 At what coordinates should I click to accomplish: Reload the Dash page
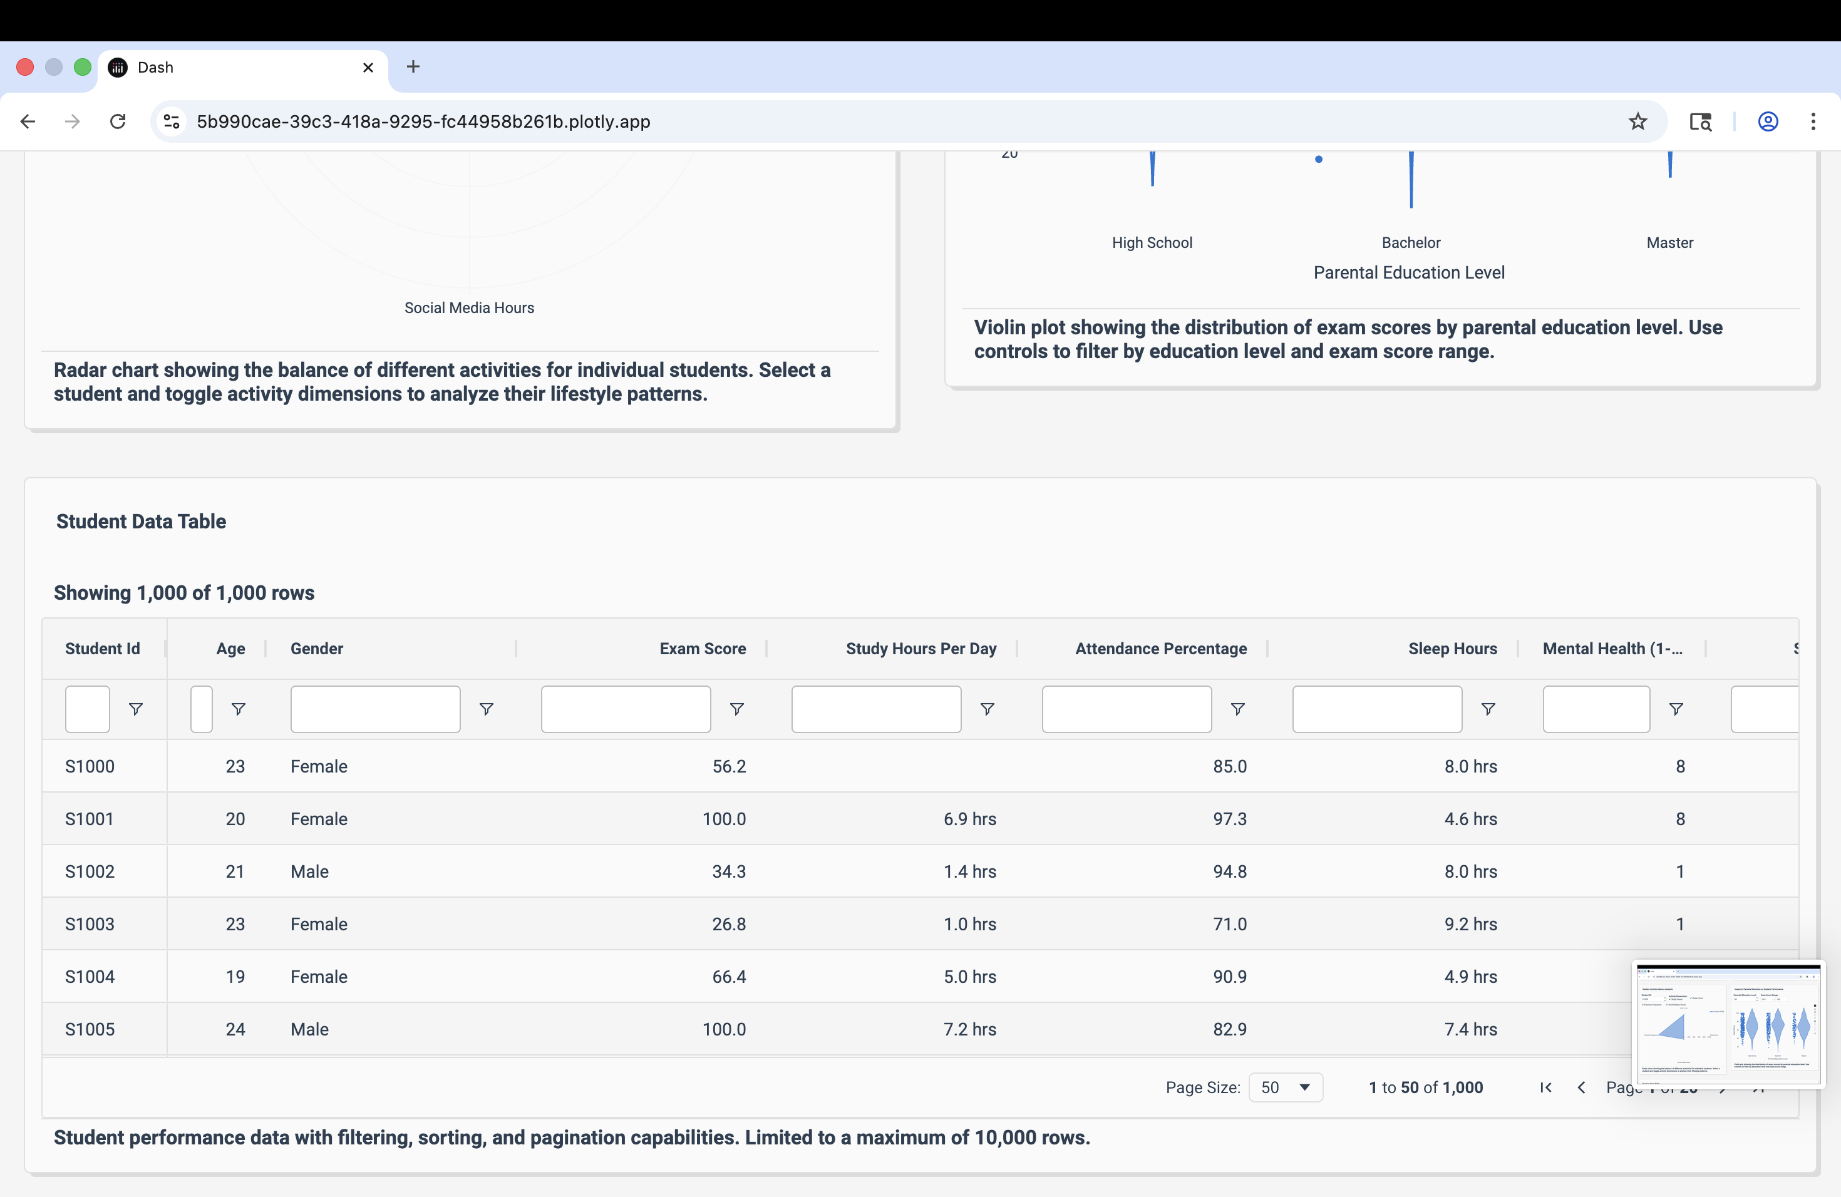(118, 121)
